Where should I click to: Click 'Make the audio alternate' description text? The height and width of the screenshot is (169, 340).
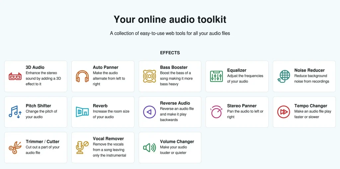click(109, 78)
